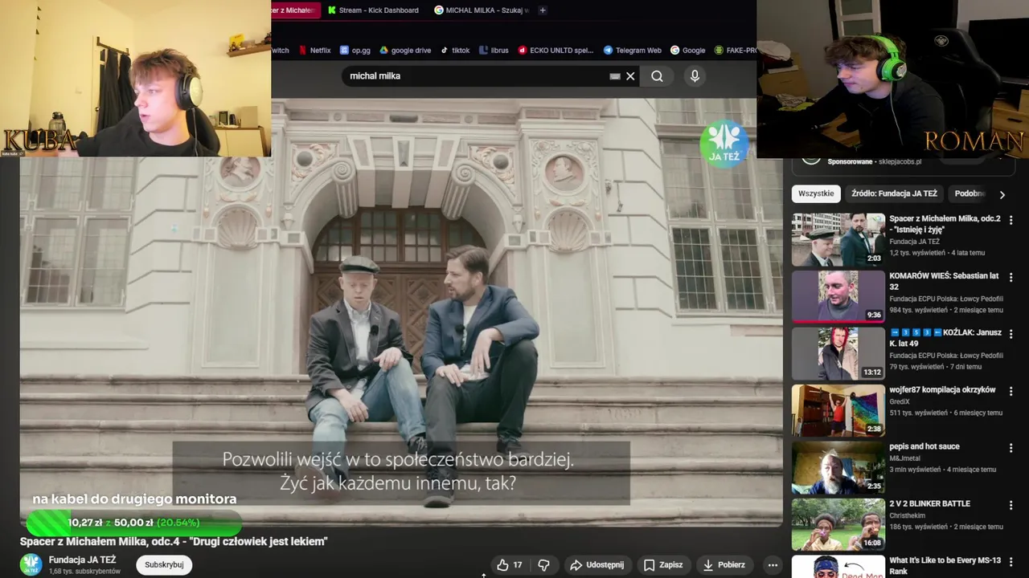The image size is (1029, 578).
Task: Select the Źródło: Fundacja JA TEŻ chip
Action: (894, 193)
